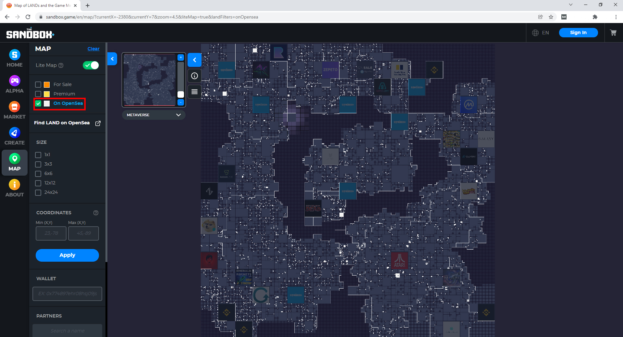Screen dimensions: 623x337
Task: Click the Min (X,Y) coordinate field
Action: 51,233
